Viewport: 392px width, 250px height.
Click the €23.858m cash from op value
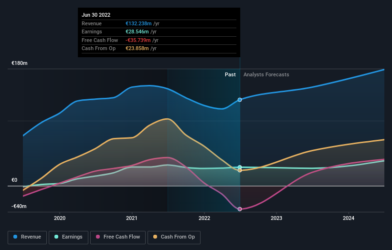137,49
